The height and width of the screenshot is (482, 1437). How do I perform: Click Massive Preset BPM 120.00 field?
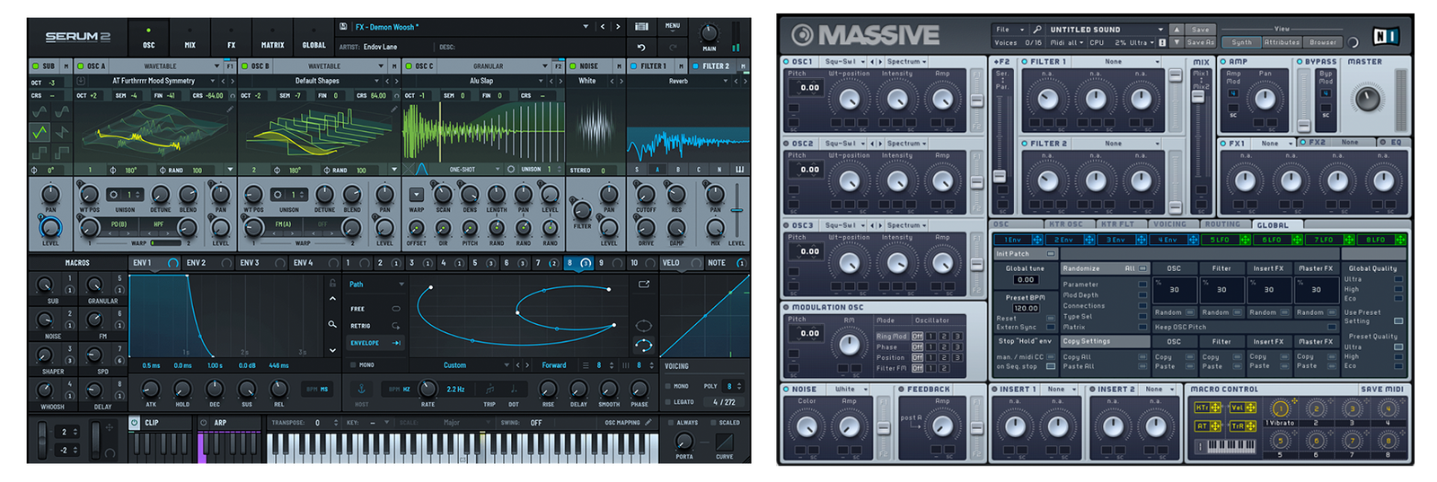(1026, 308)
